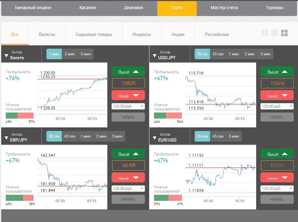Click the 161.939 price field for GBP/JPY

pos(129,165)
